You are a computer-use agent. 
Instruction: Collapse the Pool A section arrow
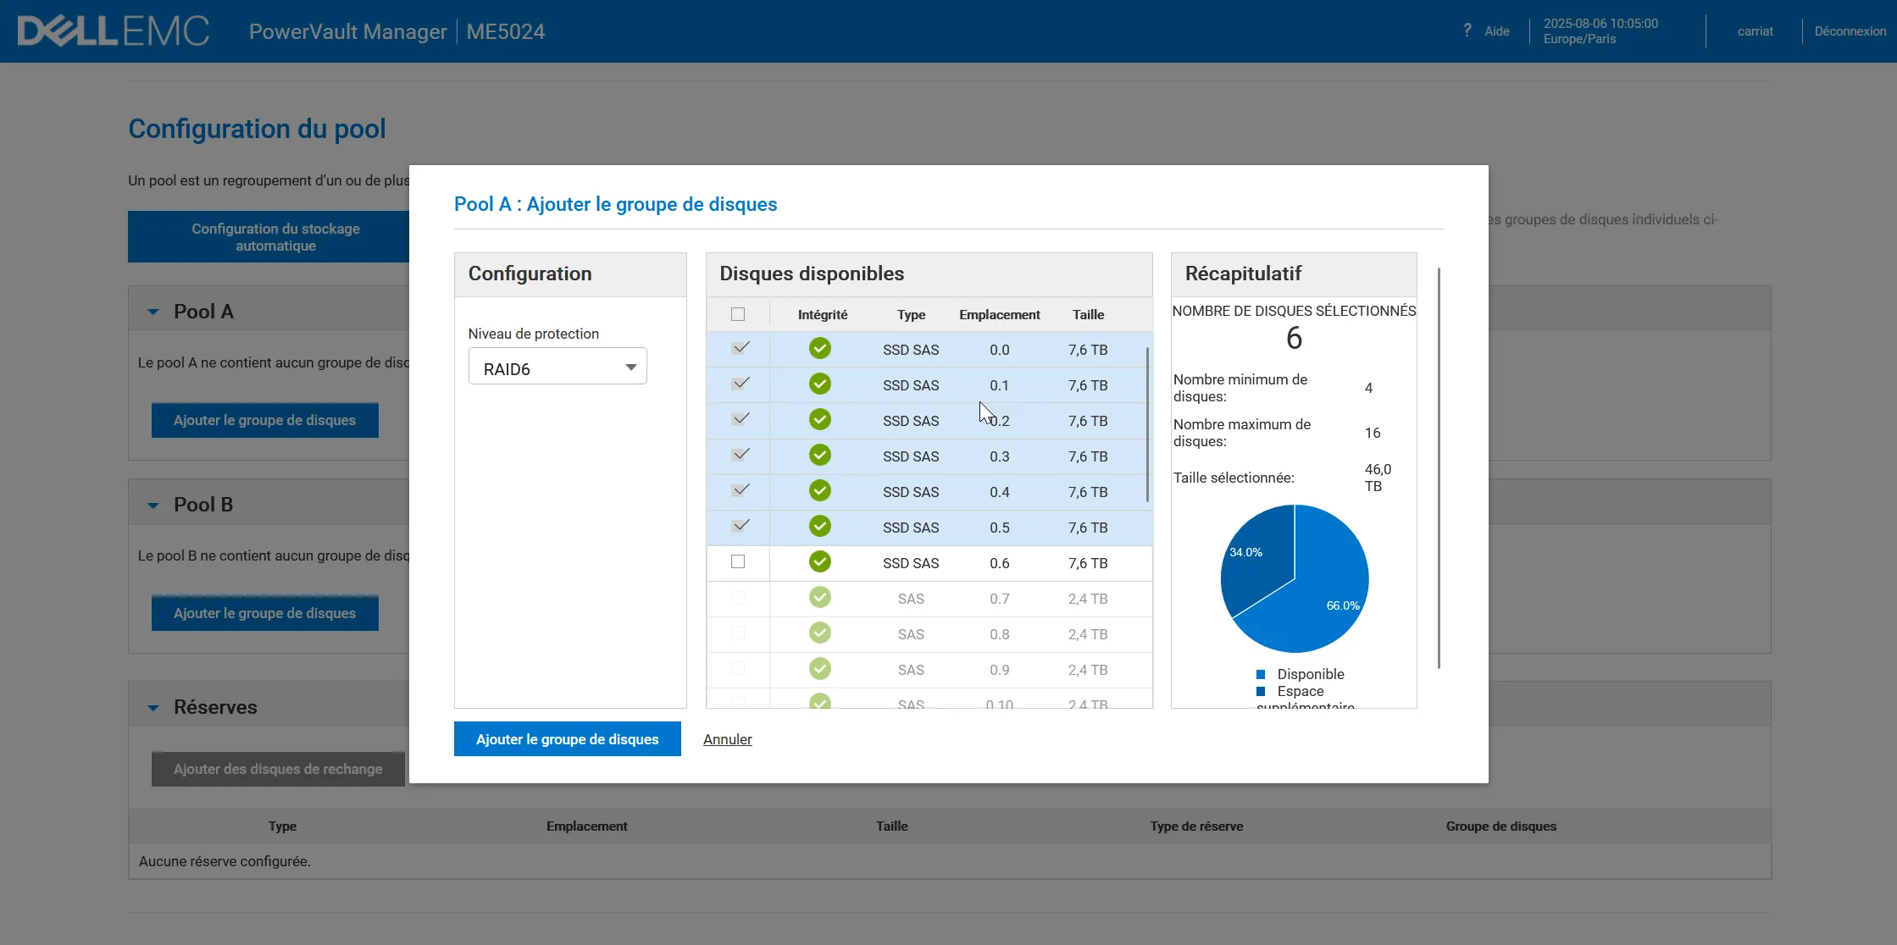153,312
